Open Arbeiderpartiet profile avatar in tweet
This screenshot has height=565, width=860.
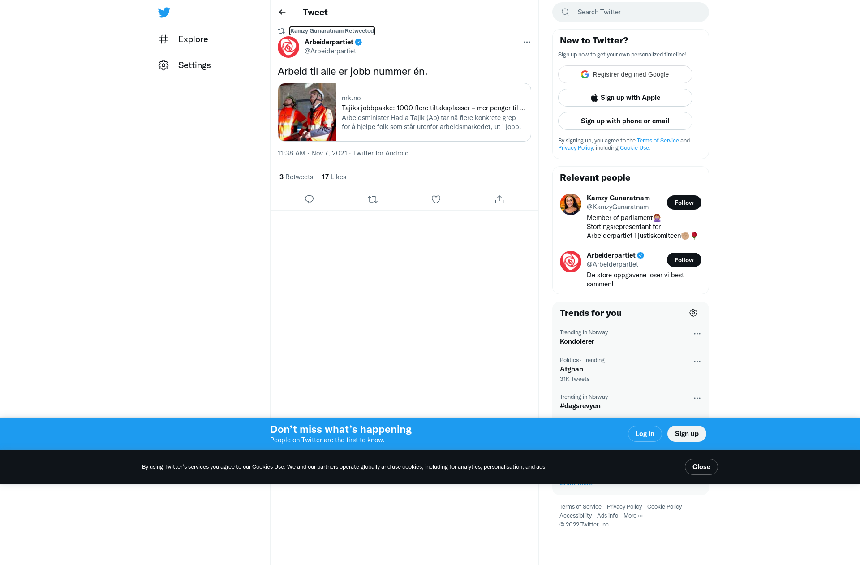click(x=288, y=47)
